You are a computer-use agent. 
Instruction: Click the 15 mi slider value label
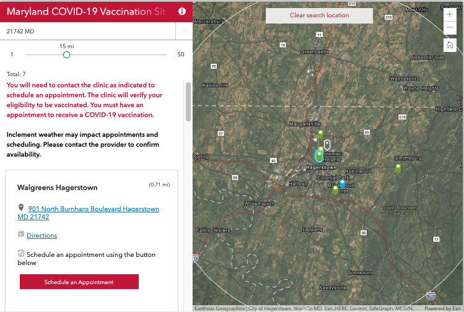click(x=66, y=46)
